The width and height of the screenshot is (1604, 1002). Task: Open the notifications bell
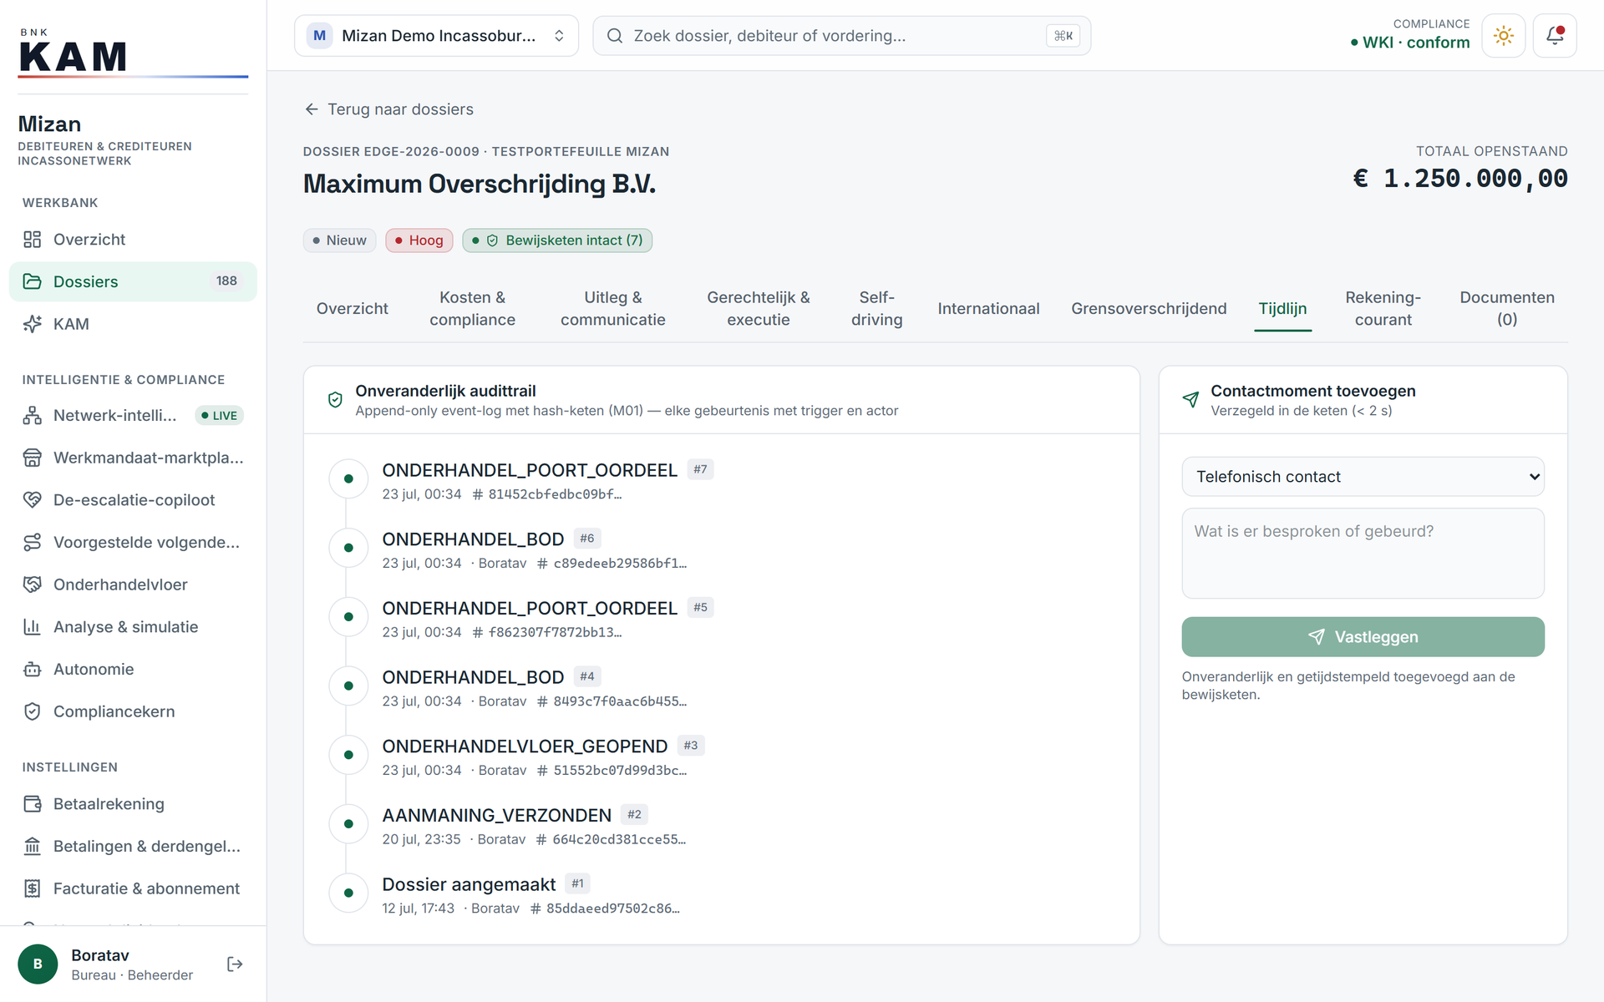click(1554, 36)
